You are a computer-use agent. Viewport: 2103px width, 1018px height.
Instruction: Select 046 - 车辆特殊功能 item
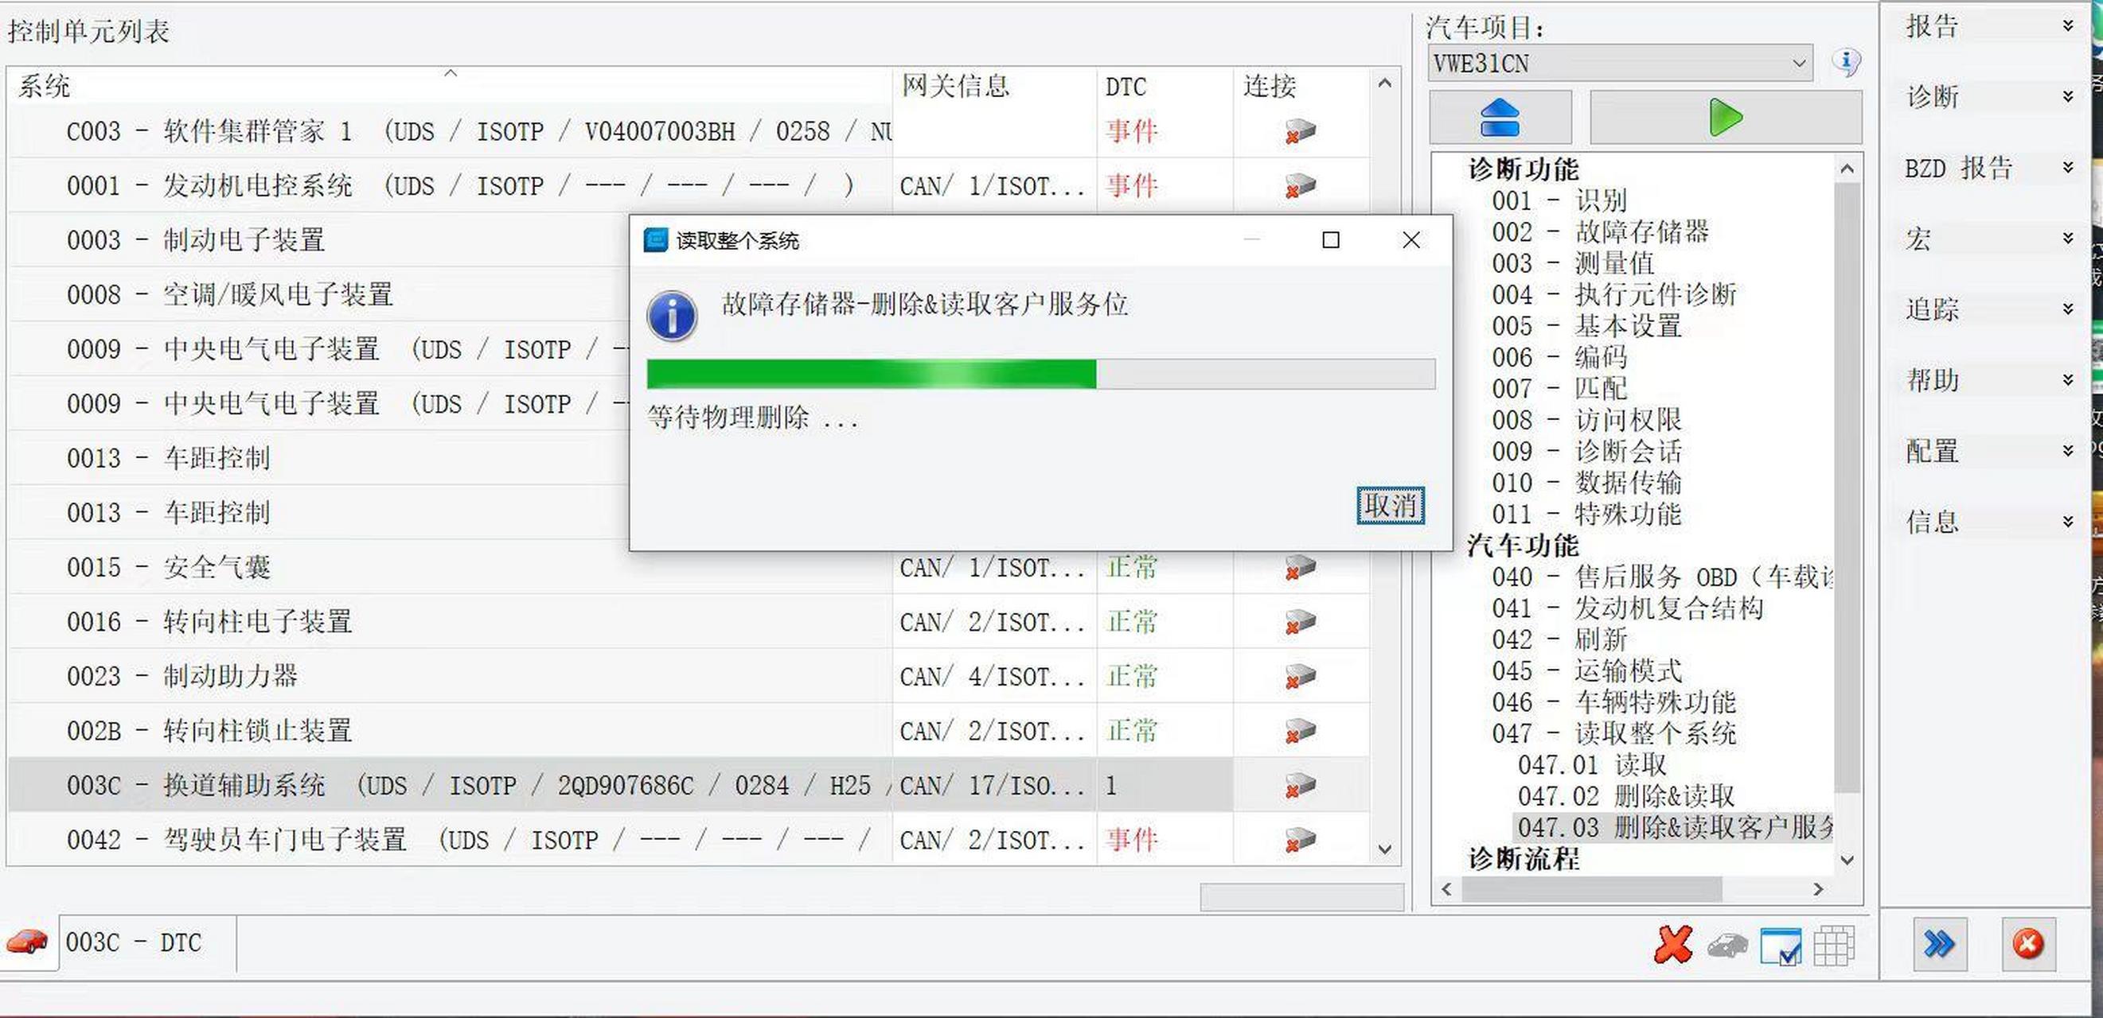pos(1613,702)
